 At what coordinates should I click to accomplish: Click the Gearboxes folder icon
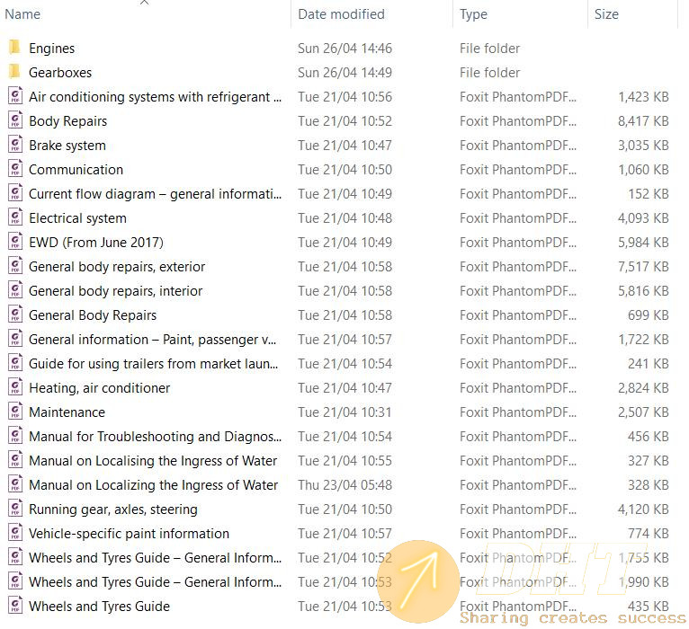pyautogui.click(x=14, y=72)
